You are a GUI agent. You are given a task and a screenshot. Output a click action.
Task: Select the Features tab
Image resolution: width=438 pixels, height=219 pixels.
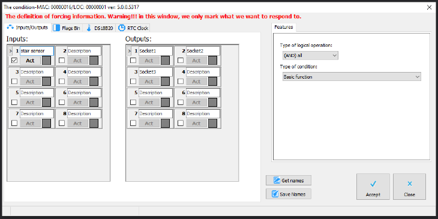pyautogui.click(x=284, y=28)
